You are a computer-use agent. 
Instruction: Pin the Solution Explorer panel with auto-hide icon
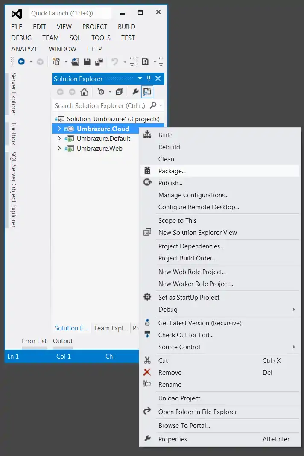[149, 78]
